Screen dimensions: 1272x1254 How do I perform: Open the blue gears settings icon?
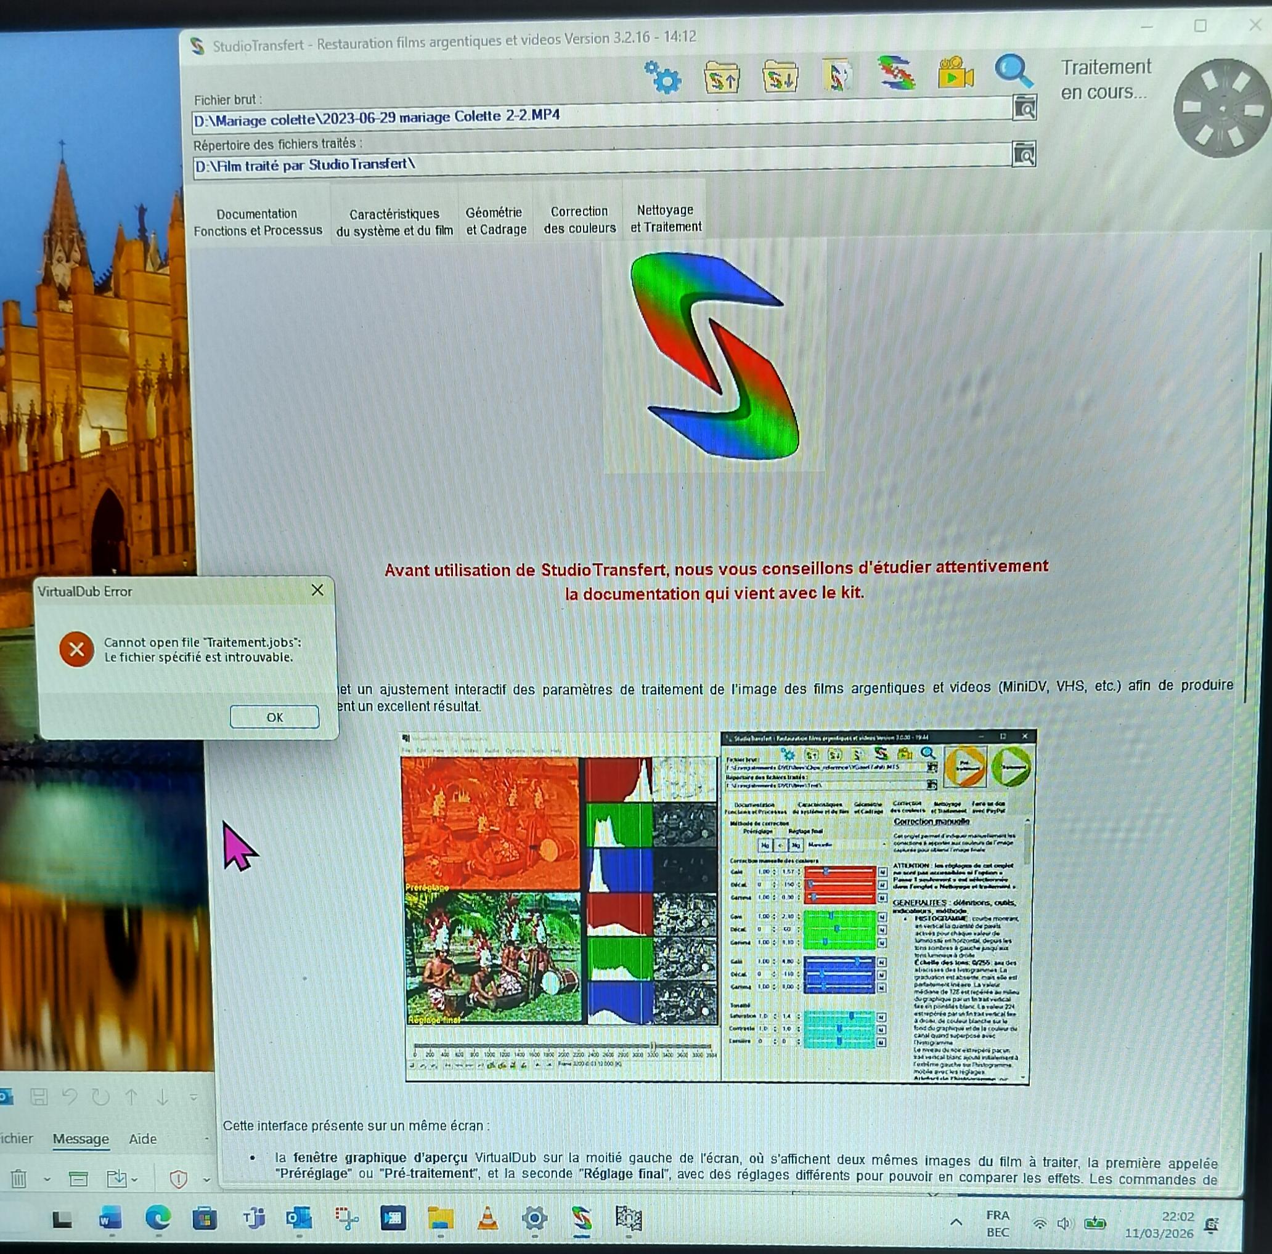(x=662, y=77)
